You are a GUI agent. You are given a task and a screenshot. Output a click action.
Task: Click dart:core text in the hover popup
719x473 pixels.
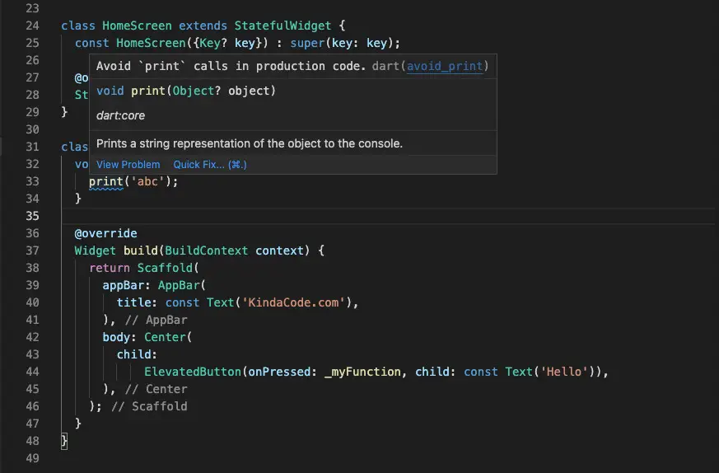[x=120, y=115]
